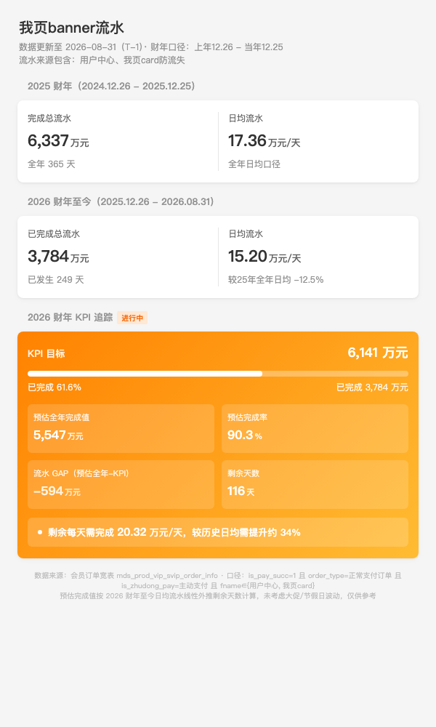This screenshot has height=727, width=436.
Task: Open the 剩余天数 116 天 tile
Action: click(x=315, y=484)
